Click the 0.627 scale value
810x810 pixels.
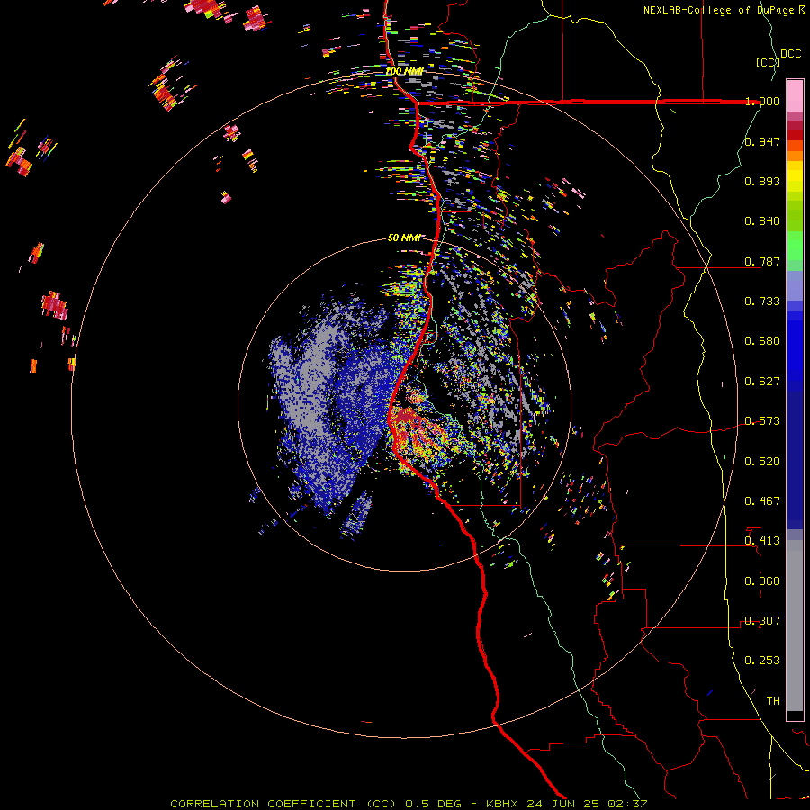coord(762,382)
